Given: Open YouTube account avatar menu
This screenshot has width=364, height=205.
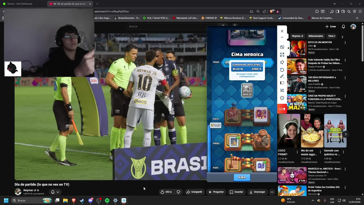Looking at the screenshot, I should coord(353,26).
